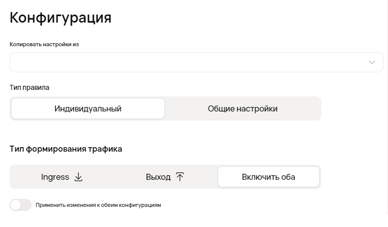Screen dimensions: 388x227
Task: Select the "Включить оба" option
Action: [268, 177]
